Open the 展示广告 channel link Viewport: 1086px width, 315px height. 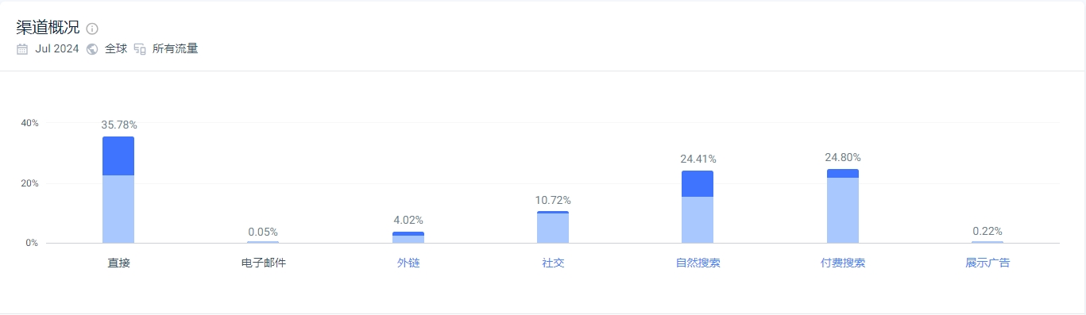click(x=987, y=263)
